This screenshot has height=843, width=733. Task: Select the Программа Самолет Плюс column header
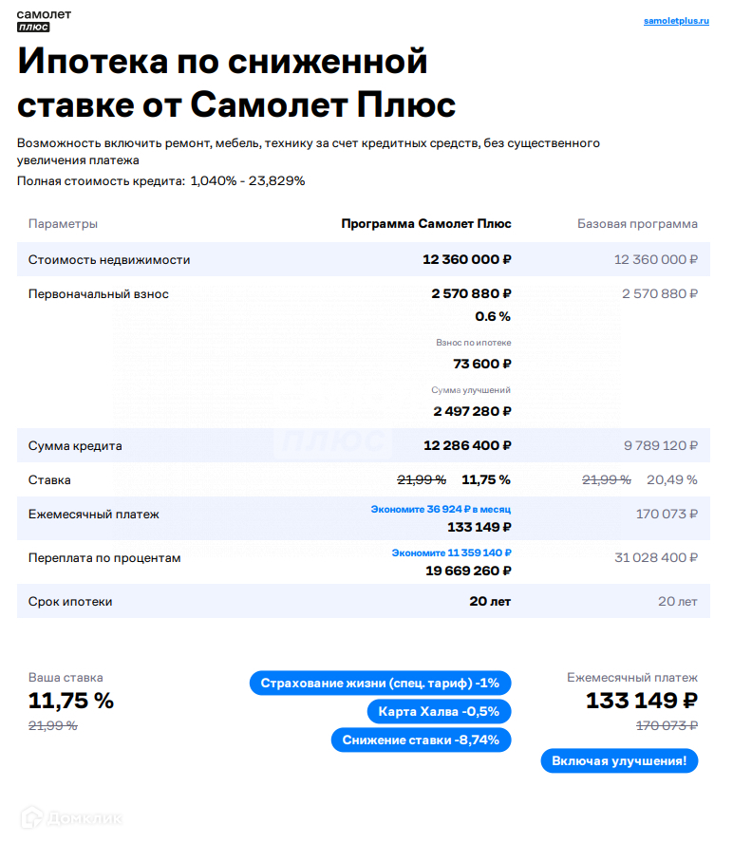coord(426,224)
